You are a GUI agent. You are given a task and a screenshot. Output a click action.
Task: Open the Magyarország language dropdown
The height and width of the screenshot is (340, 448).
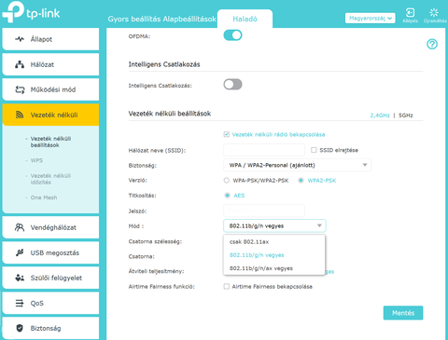[371, 19]
